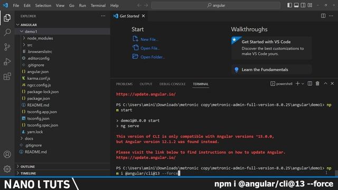Click the angular search box in title bar
Screen dimensions: 338x190
(216, 5)
